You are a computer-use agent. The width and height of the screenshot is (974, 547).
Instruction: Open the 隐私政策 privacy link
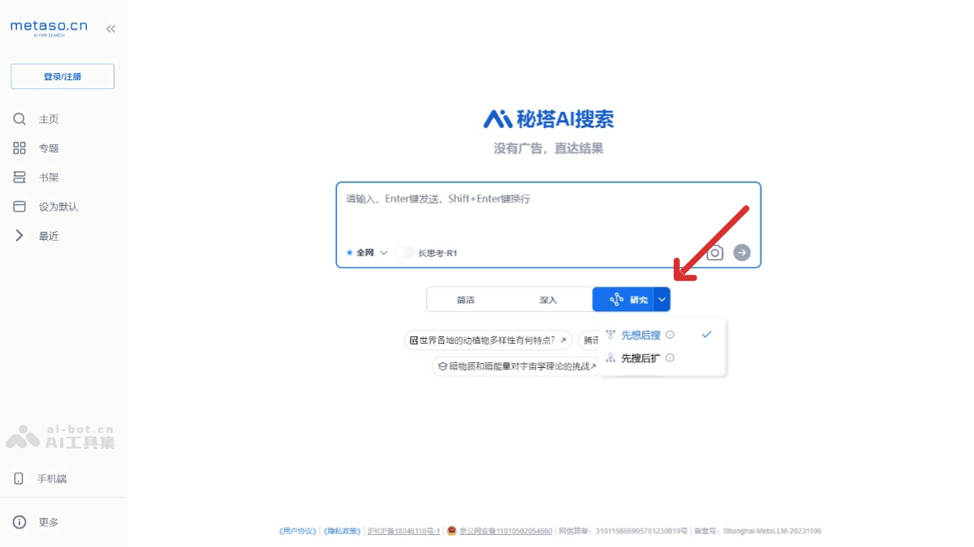point(342,531)
